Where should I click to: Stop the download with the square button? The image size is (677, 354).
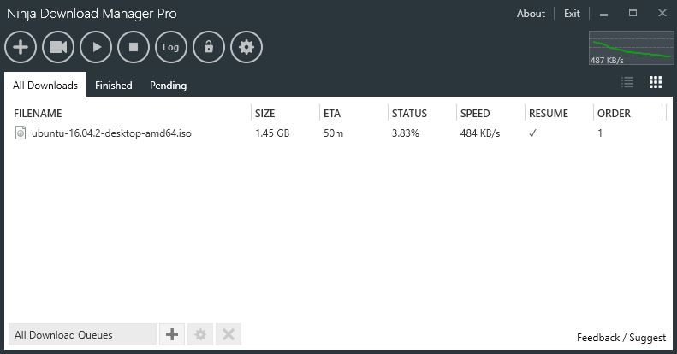134,47
